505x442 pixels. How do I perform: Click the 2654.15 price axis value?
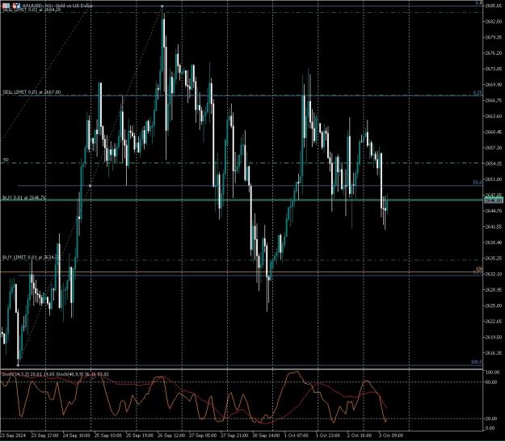[x=494, y=164]
